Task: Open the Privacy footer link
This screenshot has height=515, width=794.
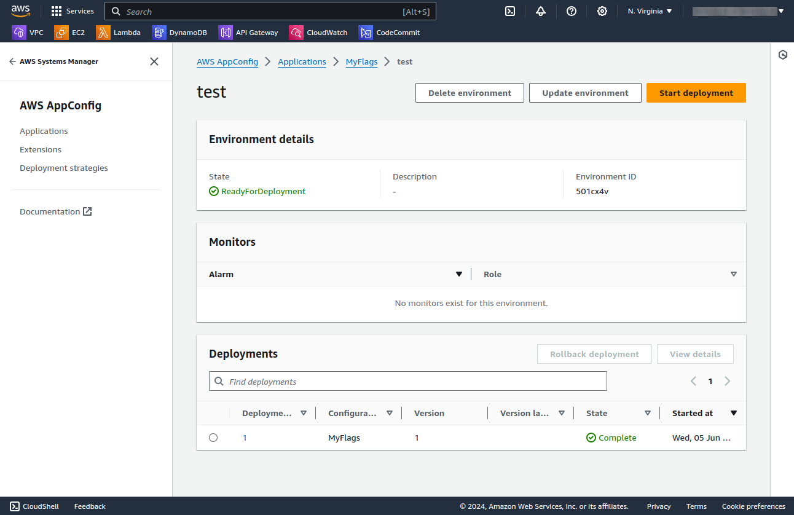Action: (659, 506)
